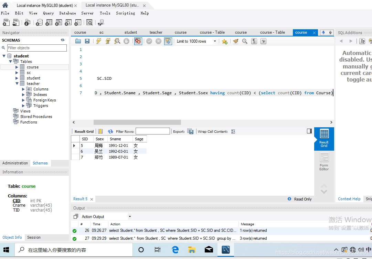
Task: Click the editor horizontal scrollbar thumb
Action: (x=137, y=122)
